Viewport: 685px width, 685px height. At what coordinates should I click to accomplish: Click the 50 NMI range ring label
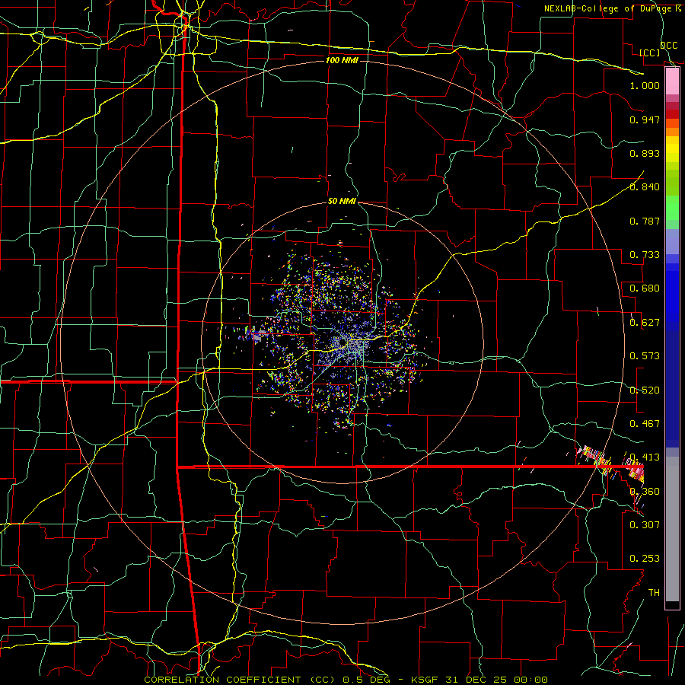342,202
